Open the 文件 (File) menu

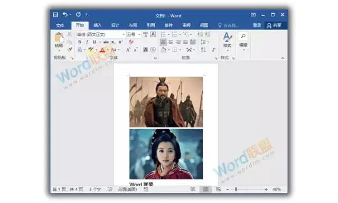pos(60,25)
